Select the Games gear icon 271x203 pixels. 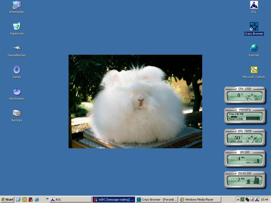(17, 72)
